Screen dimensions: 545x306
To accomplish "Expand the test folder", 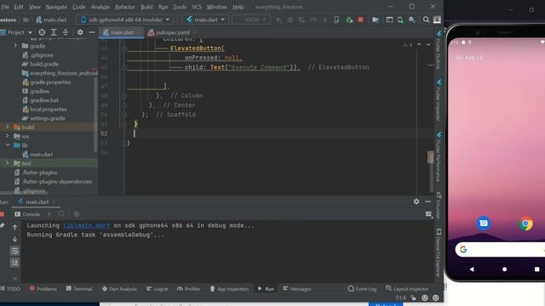I will (8, 163).
